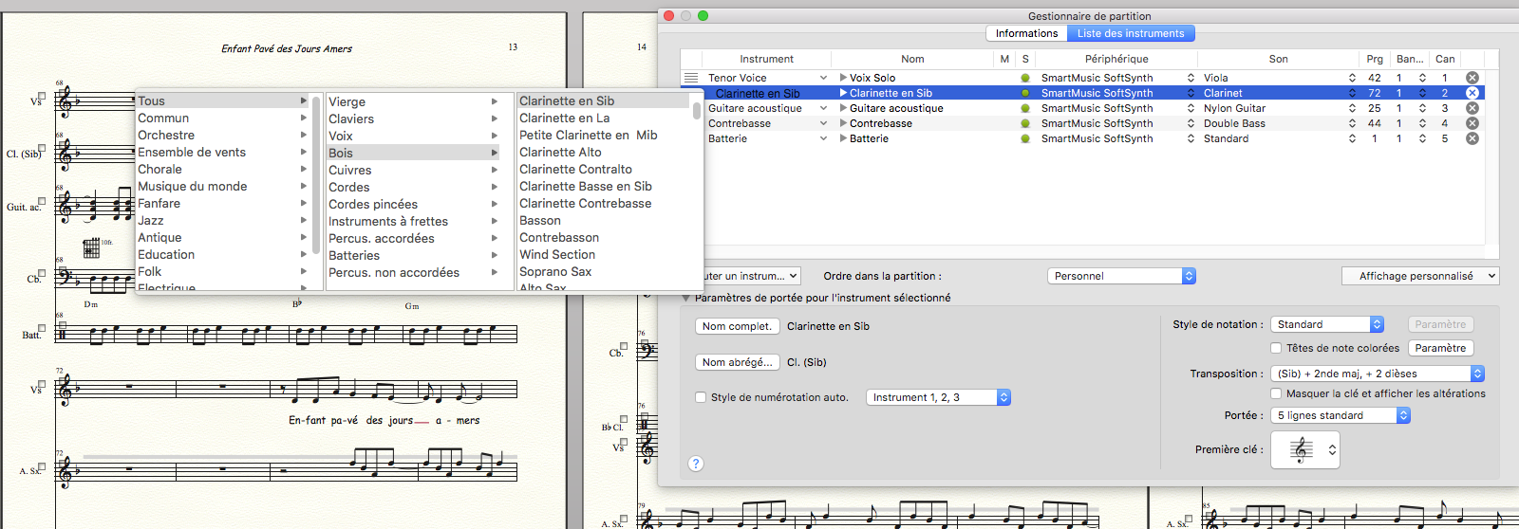Click the Nom complet button
This screenshot has height=529, width=1519.
click(x=737, y=326)
